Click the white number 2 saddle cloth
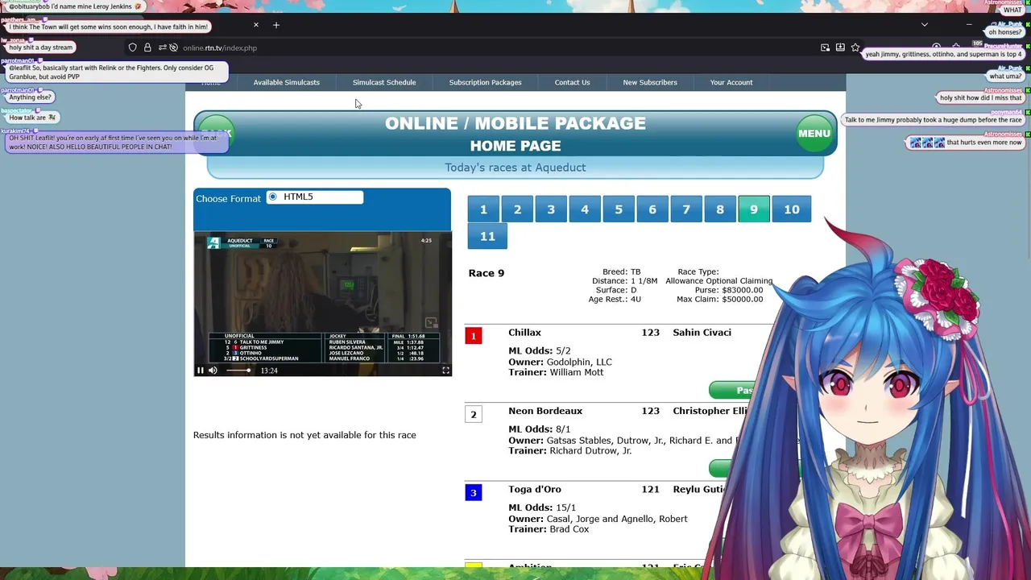The image size is (1031, 580). click(x=474, y=414)
